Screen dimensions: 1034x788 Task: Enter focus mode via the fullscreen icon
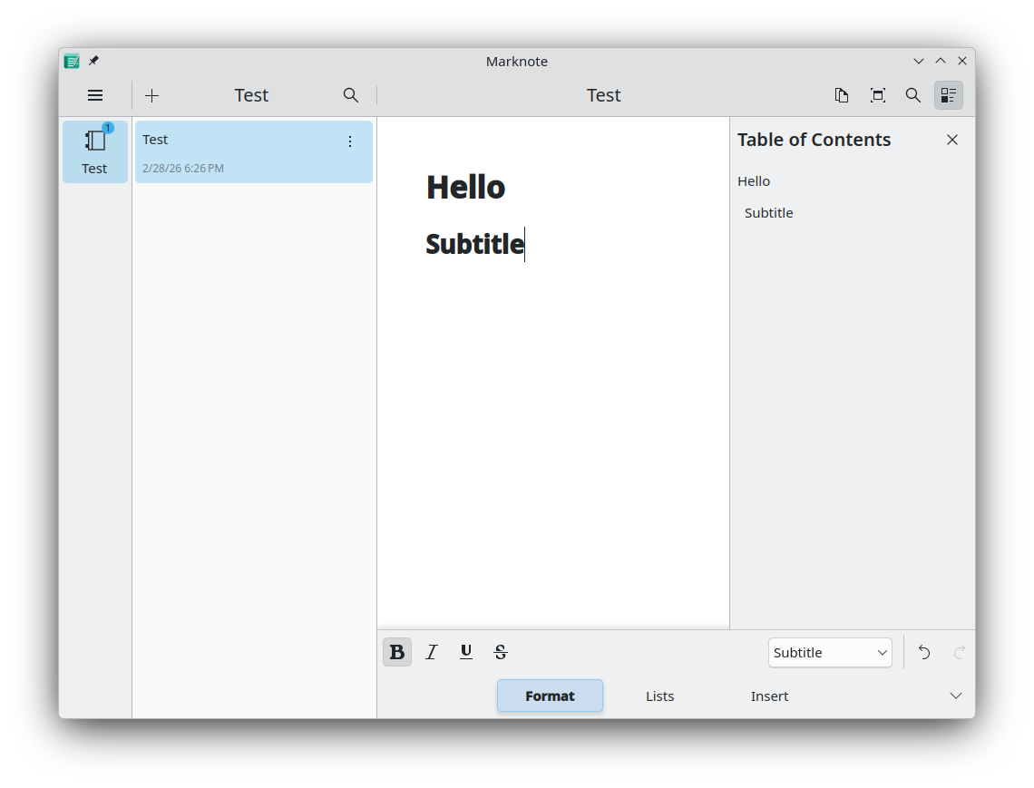click(x=878, y=95)
